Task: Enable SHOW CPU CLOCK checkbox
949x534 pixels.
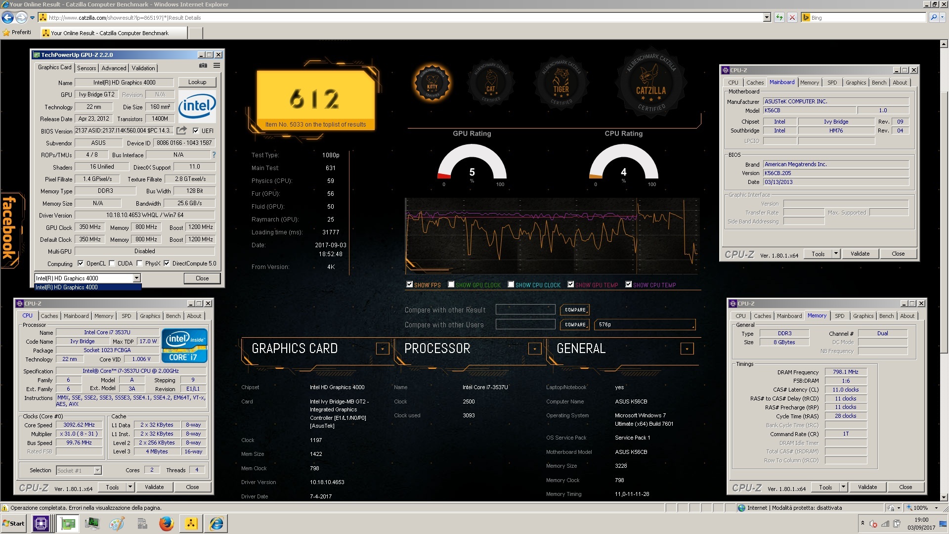Action: coord(511,284)
